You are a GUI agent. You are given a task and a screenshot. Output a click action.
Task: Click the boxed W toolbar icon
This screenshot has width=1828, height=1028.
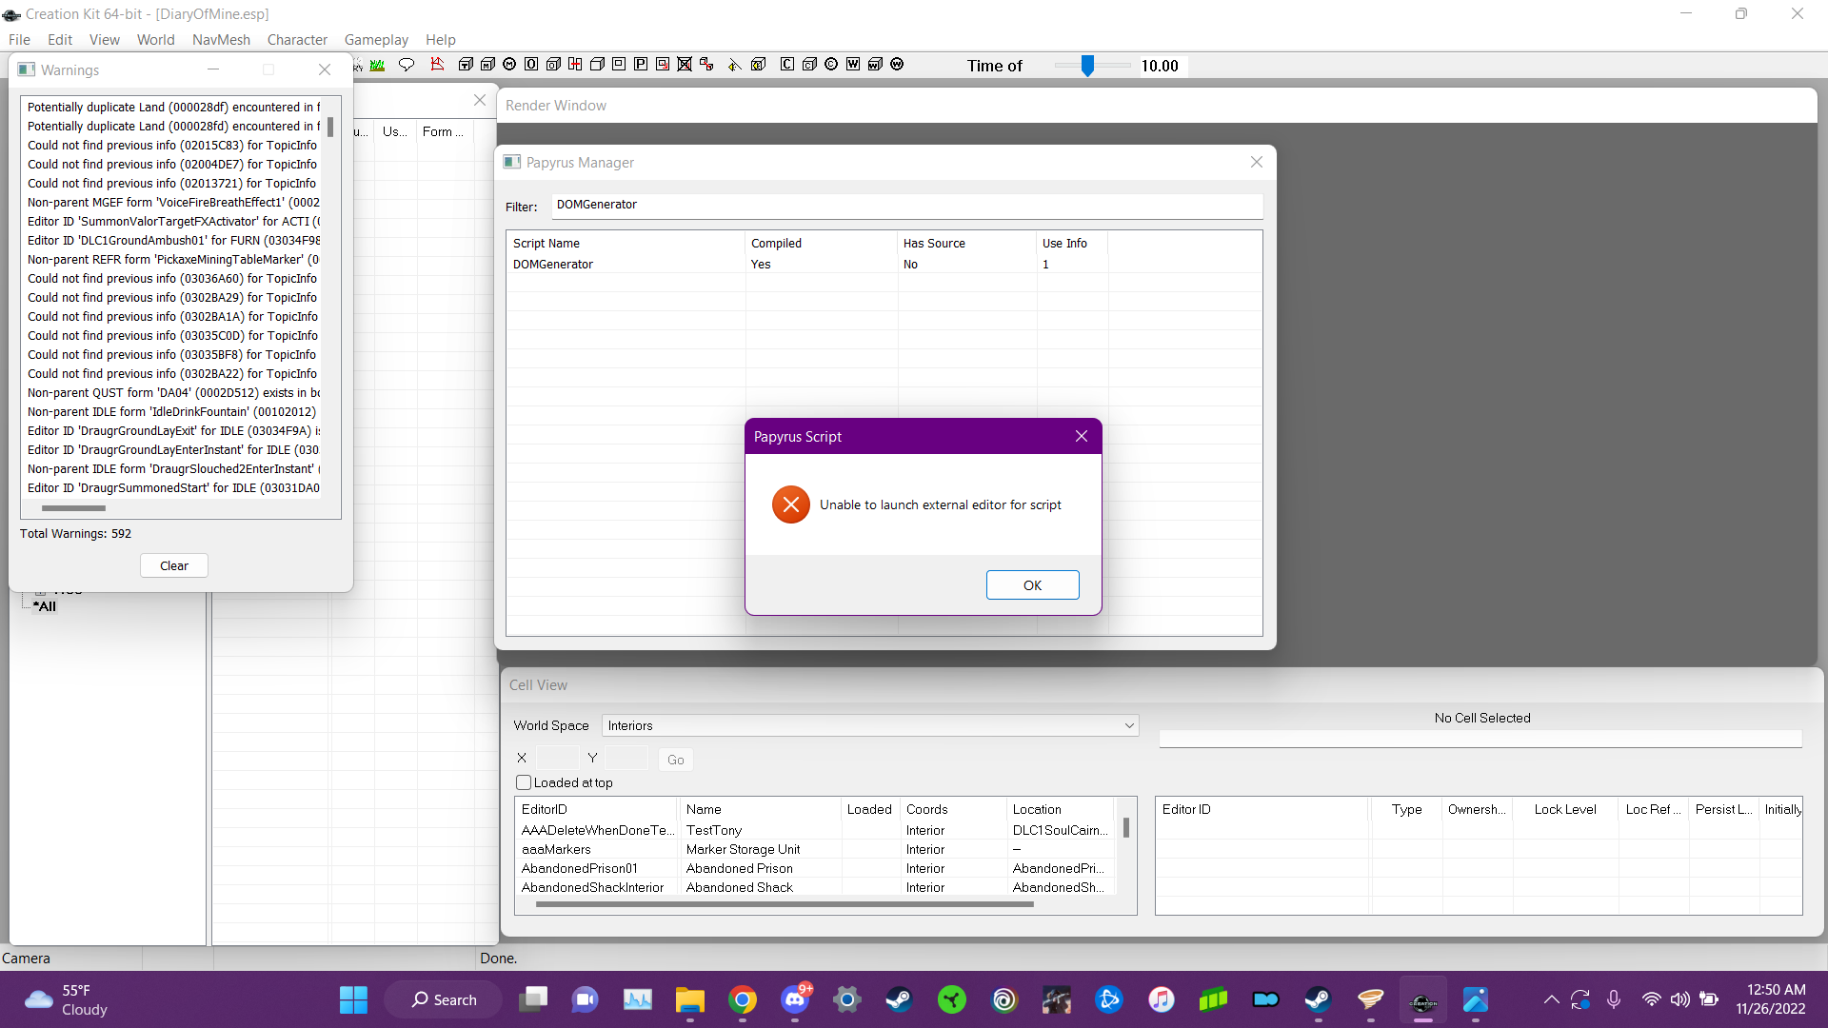pyautogui.click(x=853, y=65)
